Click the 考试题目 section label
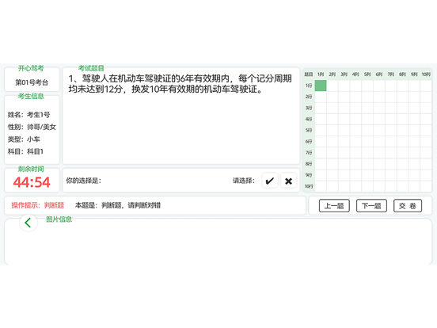The image size is (437, 328). point(91,68)
